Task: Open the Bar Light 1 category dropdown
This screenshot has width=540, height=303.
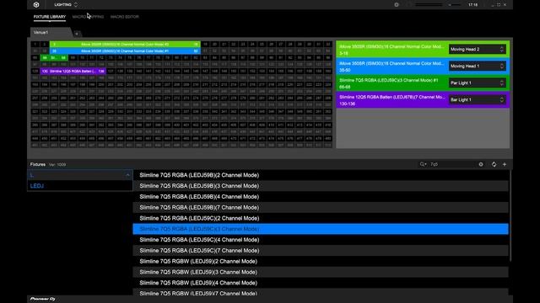Action: [478, 99]
